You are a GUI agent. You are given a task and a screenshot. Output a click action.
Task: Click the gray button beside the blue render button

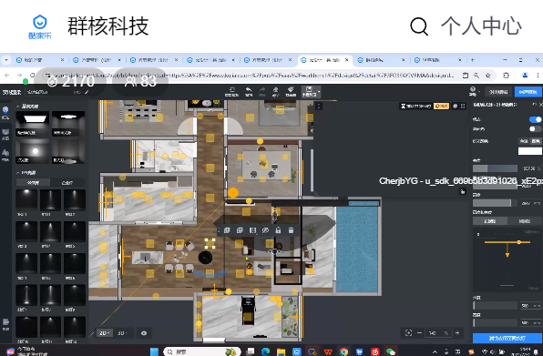pos(498,92)
